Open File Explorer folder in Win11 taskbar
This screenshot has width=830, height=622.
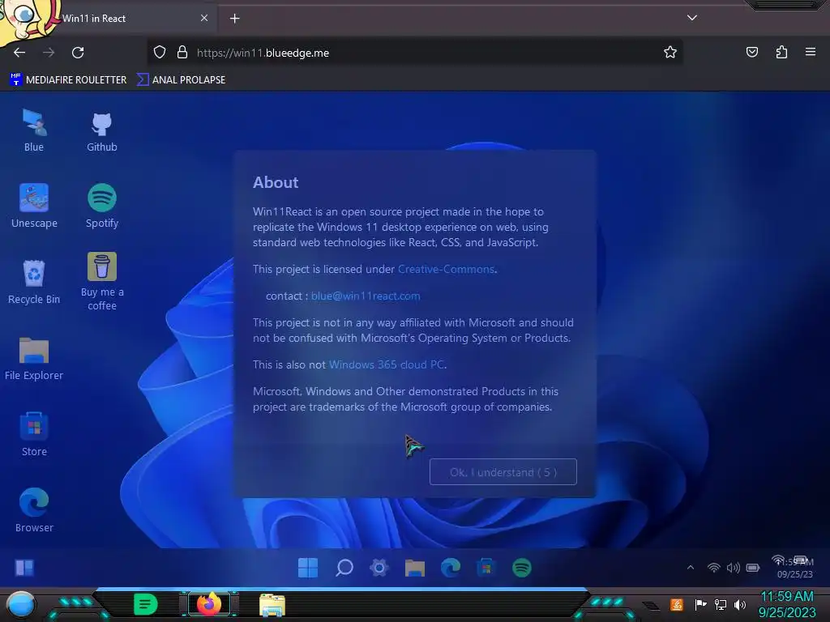pyautogui.click(x=414, y=568)
